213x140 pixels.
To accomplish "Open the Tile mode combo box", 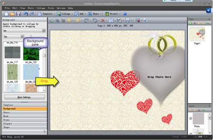I will point(13,37).
